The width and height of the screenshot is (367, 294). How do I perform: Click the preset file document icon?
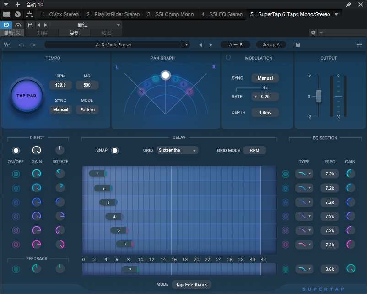[x=30, y=25]
